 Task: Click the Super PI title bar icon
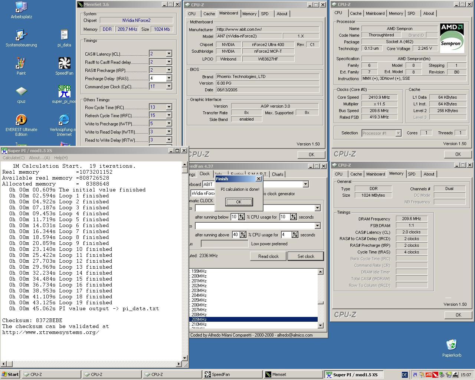4,151
